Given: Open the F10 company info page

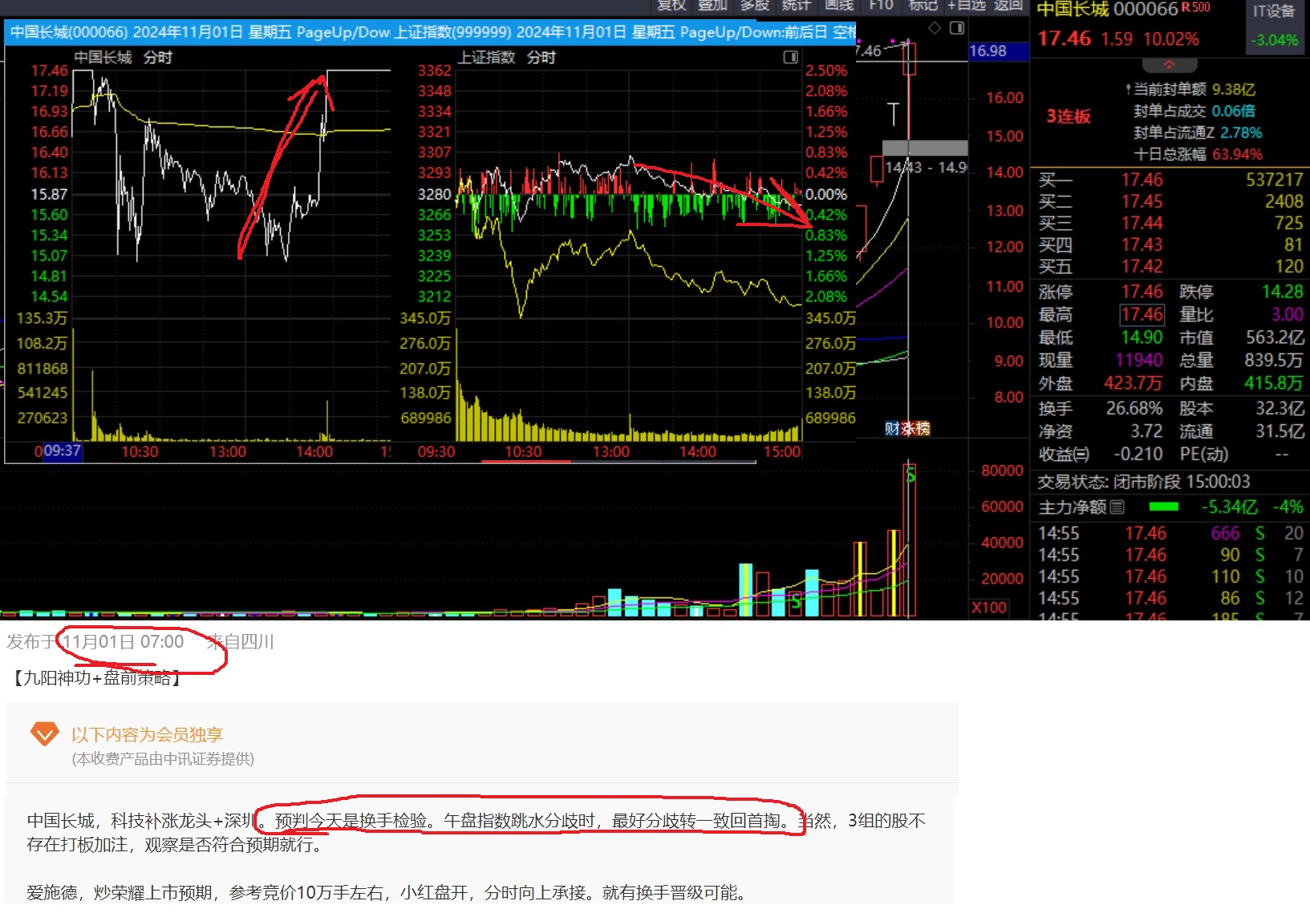Looking at the screenshot, I should (x=881, y=5).
